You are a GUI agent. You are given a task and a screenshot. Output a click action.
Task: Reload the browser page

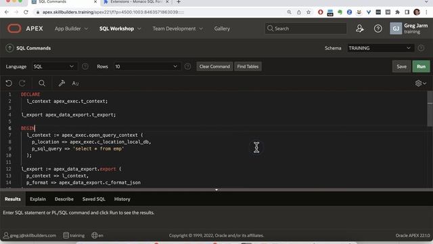[x=26, y=12]
